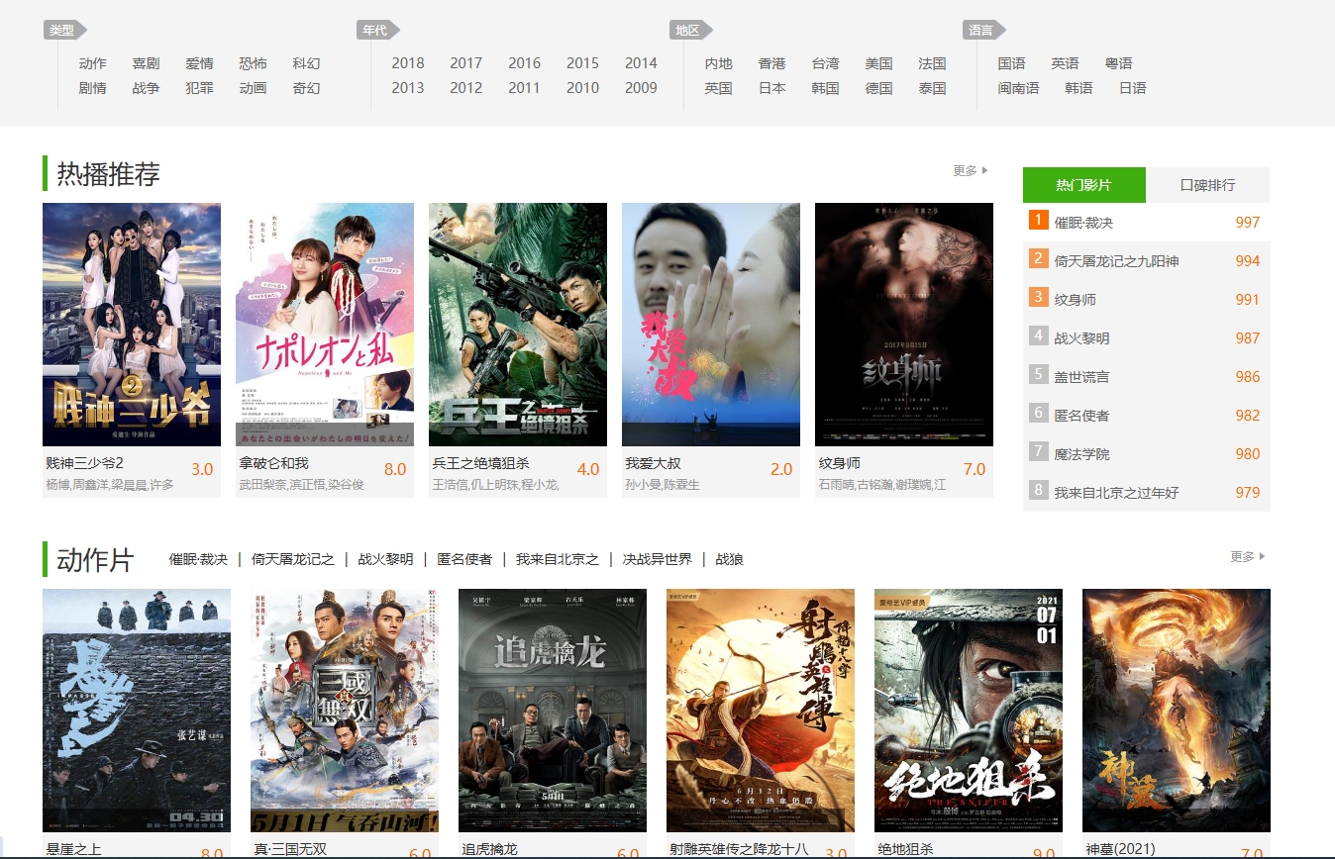Open the 悬崖之上 poster
This screenshot has height=859, width=1335.
click(x=137, y=711)
